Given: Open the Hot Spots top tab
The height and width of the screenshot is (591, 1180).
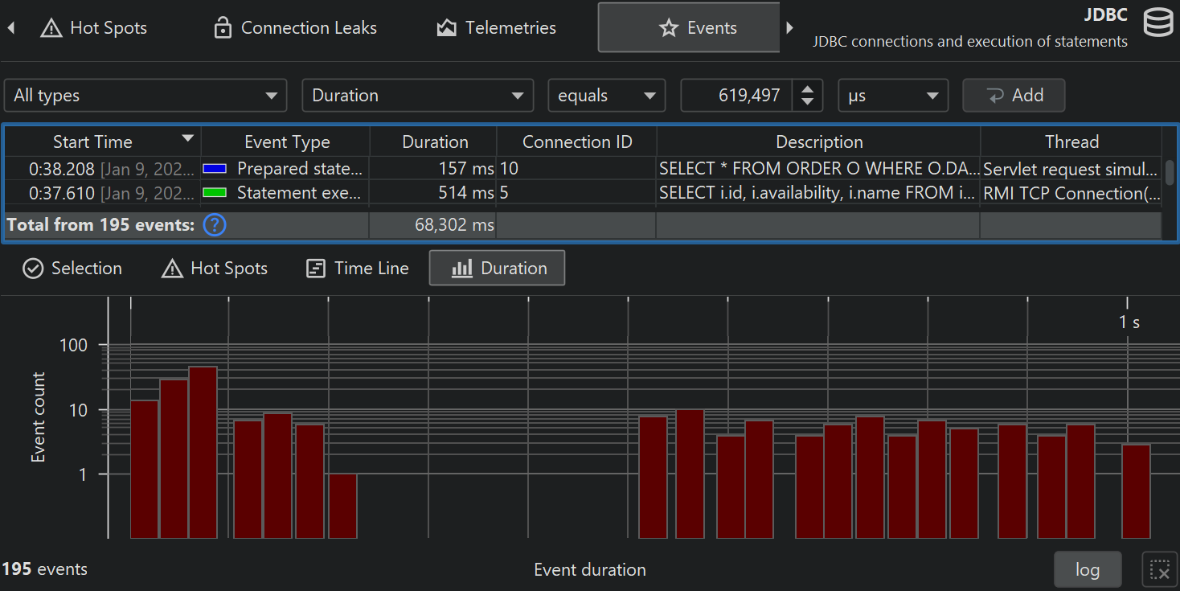Looking at the screenshot, I should [95, 28].
